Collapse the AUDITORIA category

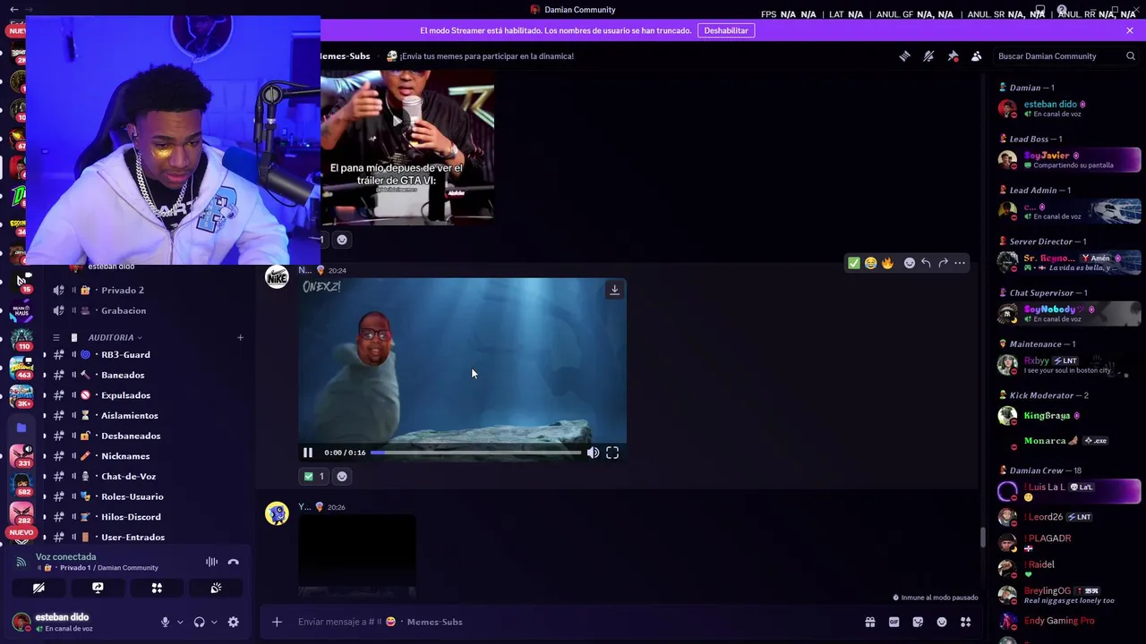pos(112,338)
